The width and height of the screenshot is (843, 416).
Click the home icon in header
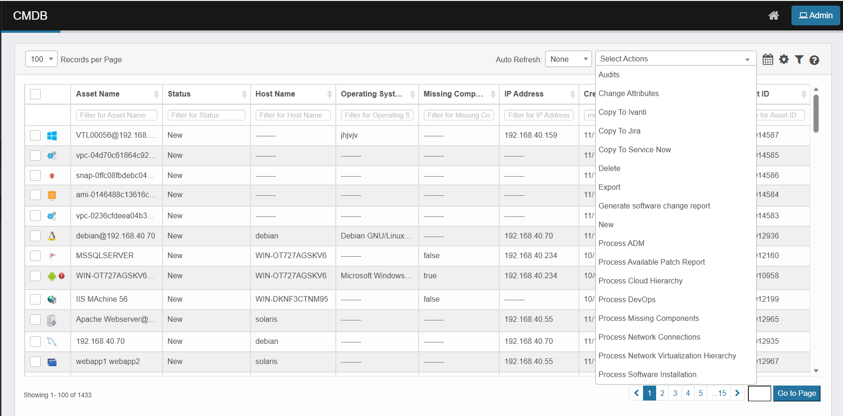(x=773, y=15)
